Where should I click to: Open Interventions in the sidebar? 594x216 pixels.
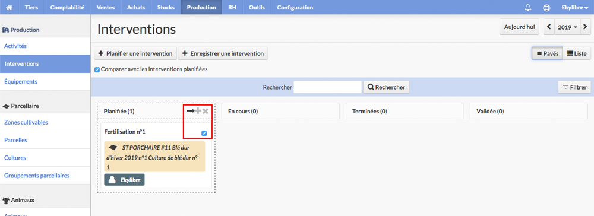click(x=45, y=64)
